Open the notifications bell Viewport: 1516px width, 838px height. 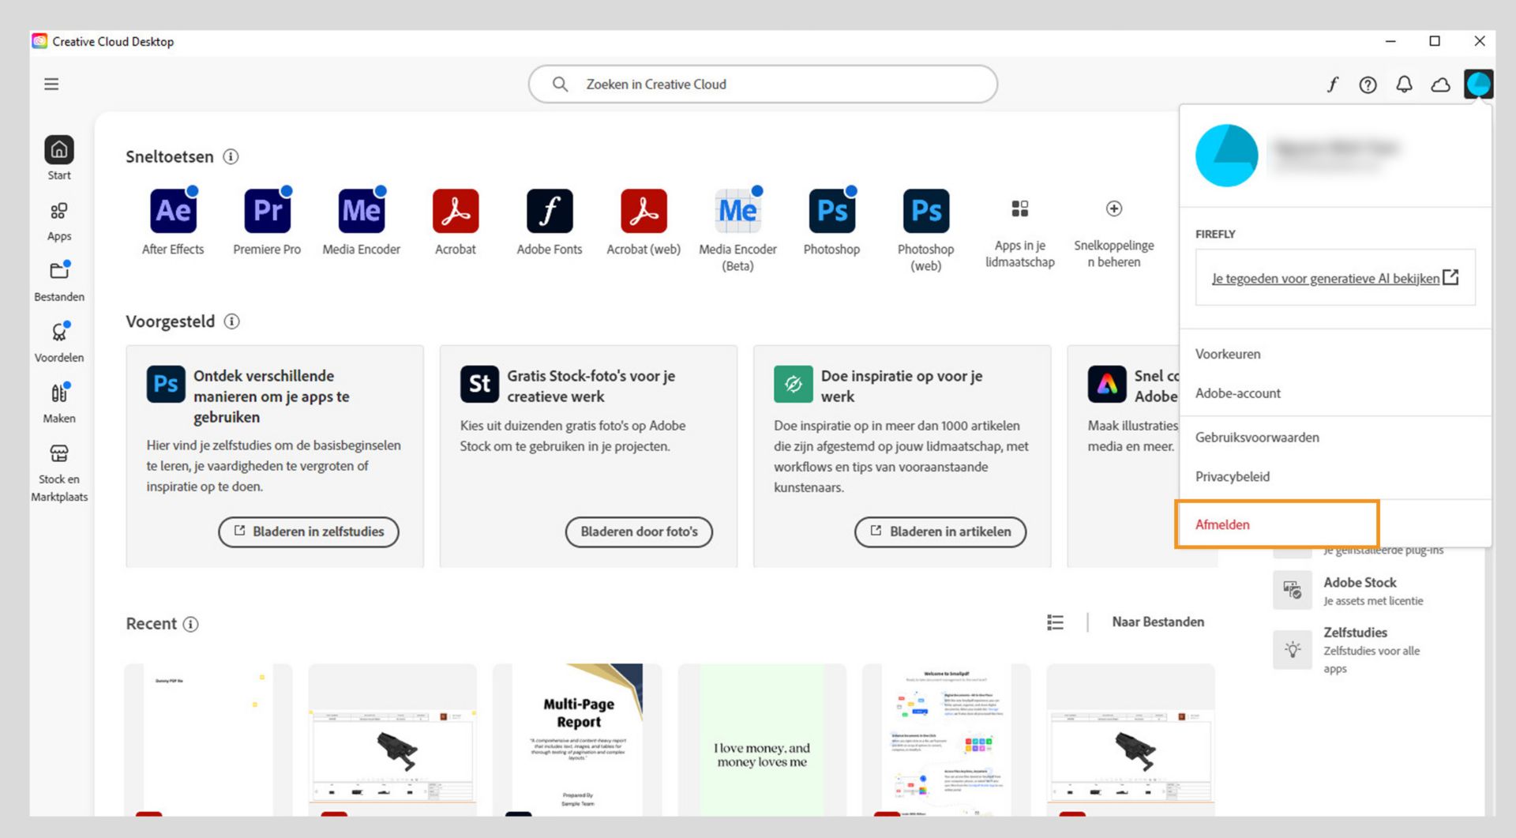1404,85
